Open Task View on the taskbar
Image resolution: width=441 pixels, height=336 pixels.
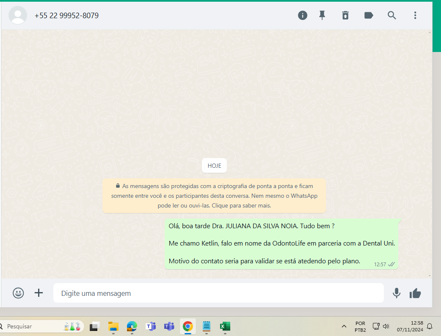tap(94, 326)
